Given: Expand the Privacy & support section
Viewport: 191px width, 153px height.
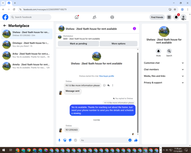Looking at the screenshot, I should [x=164, y=83].
